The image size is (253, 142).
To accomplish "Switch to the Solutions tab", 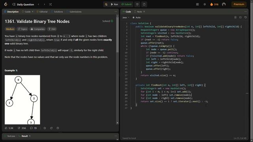I will click(x=57, y=11).
